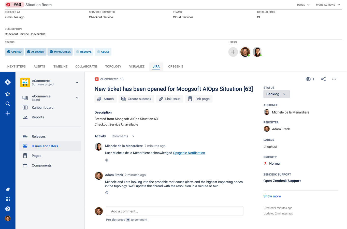The height and width of the screenshot is (229, 347).
Task: Click the create plus icon in Jira sidebar
Action: pyautogui.click(x=8, y=113)
